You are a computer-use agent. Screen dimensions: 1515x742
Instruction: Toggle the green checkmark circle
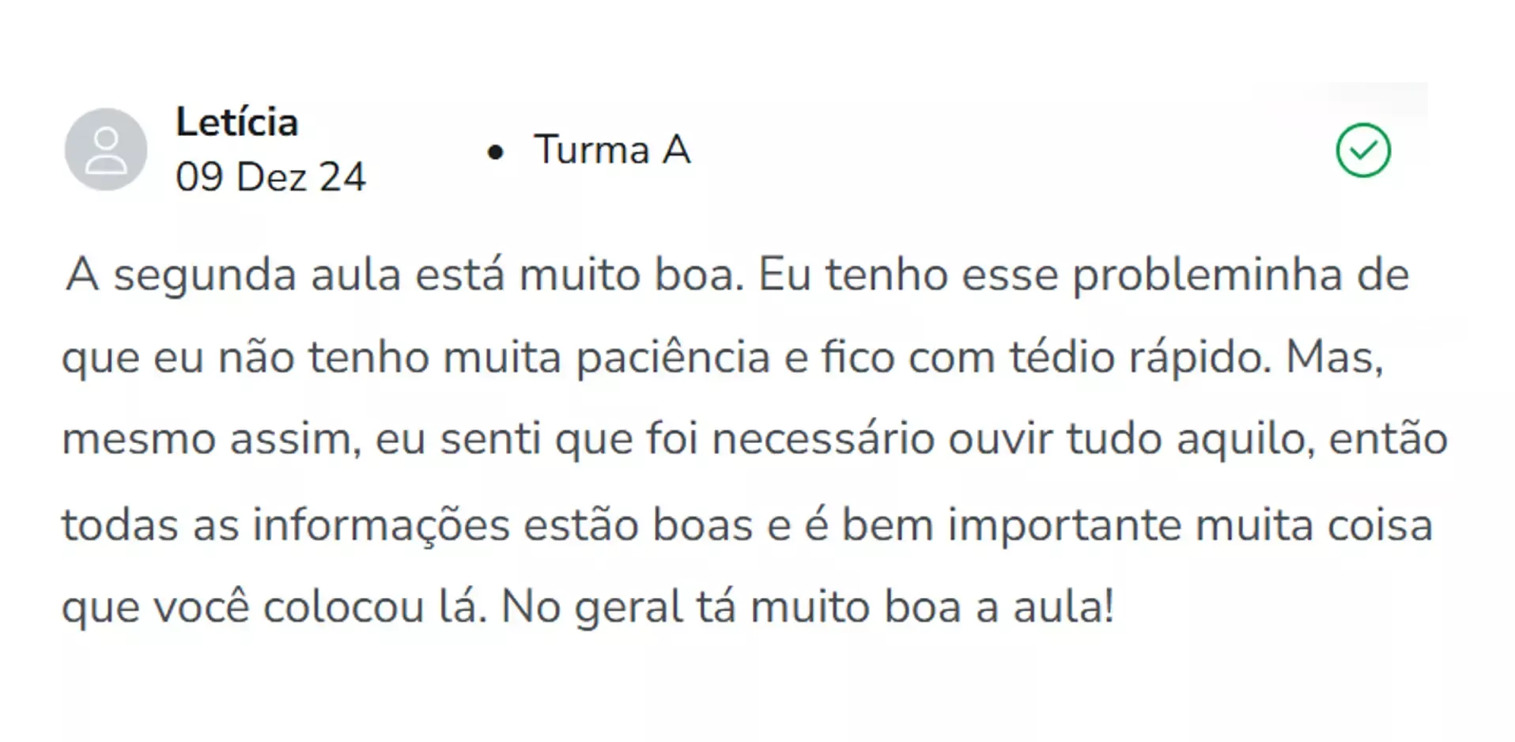click(1362, 150)
